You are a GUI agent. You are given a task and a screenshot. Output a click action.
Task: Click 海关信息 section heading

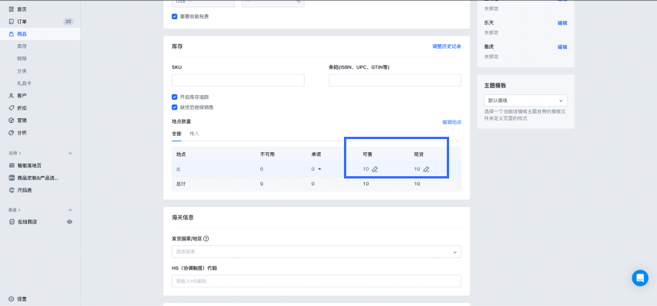click(182, 218)
